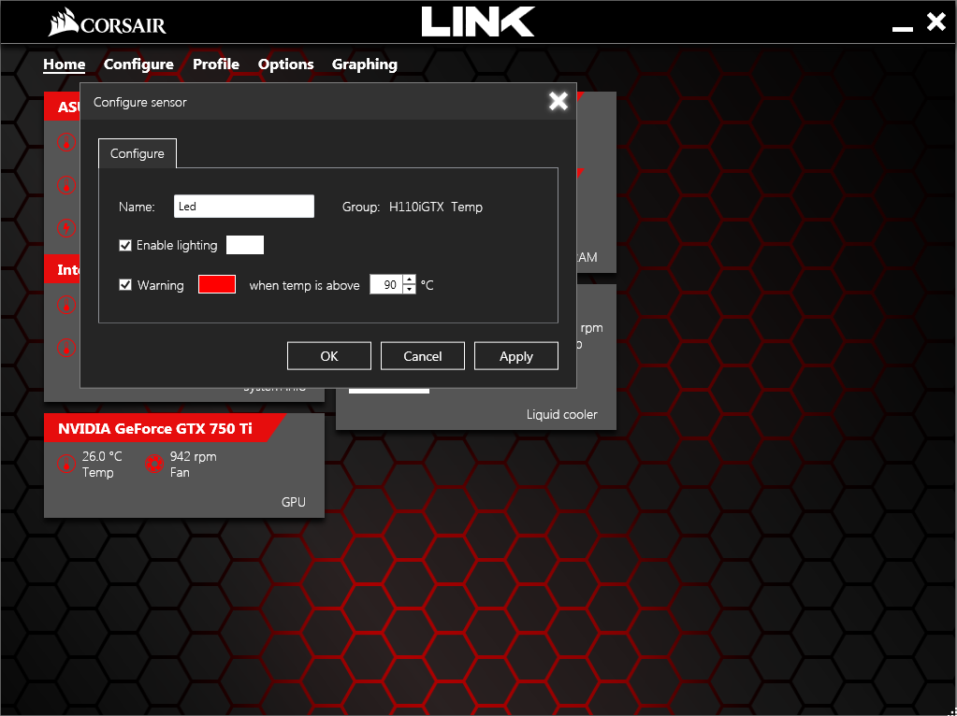Click the Apply button
This screenshot has height=716, width=957.
point(516,356)
